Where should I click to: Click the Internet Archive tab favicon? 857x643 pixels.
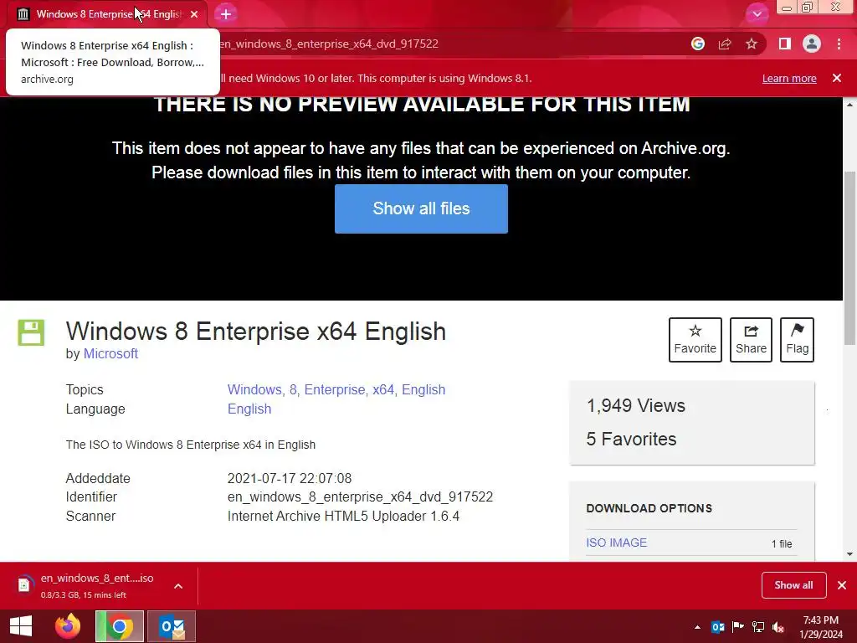(x=23, y=14)
